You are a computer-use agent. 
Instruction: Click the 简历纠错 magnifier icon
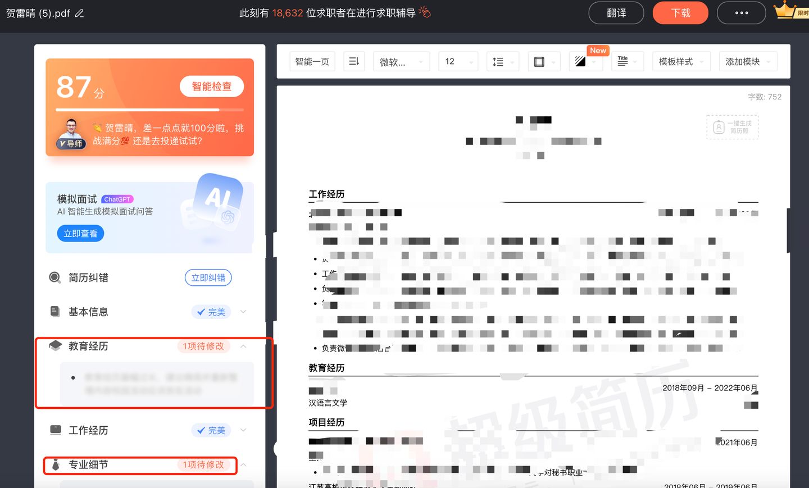click(x=55, y=277)
